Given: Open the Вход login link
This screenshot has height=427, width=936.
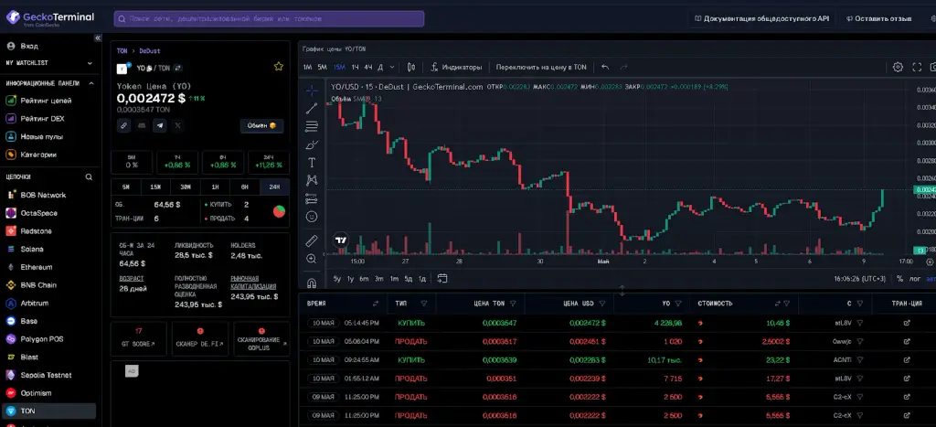Looking at the screenshot, I should tap(23, 46).
